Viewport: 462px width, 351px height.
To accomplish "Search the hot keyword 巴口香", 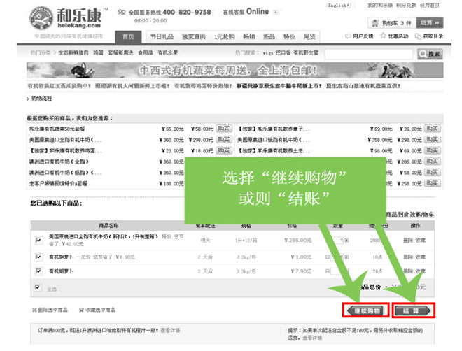I will [x=283, y=52].
